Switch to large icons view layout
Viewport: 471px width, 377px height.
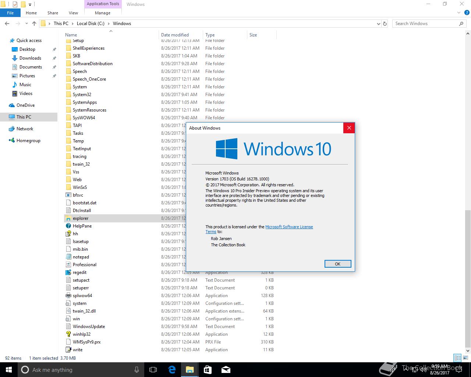pos(465,358)
